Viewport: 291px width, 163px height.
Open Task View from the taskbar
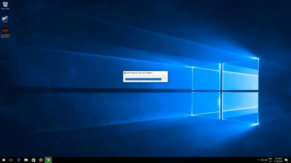coord(11,160)
